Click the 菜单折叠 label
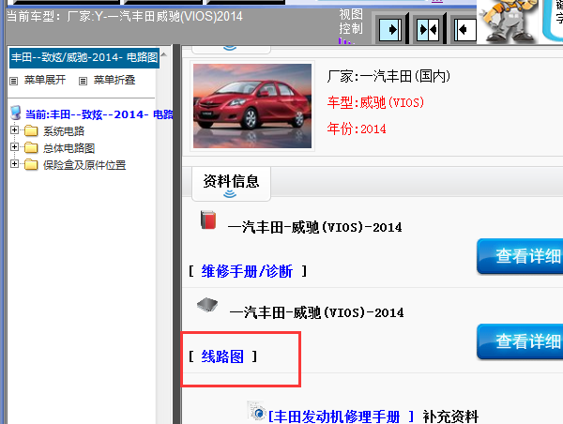 [x=114, y=80]
